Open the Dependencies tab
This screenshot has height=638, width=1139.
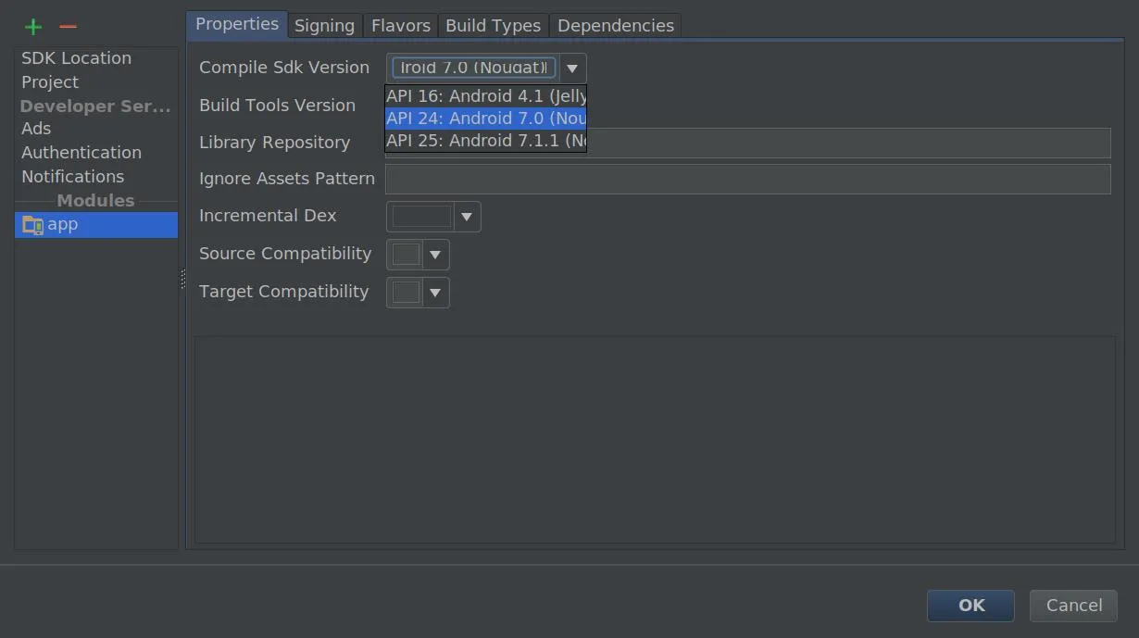(615, 26)
